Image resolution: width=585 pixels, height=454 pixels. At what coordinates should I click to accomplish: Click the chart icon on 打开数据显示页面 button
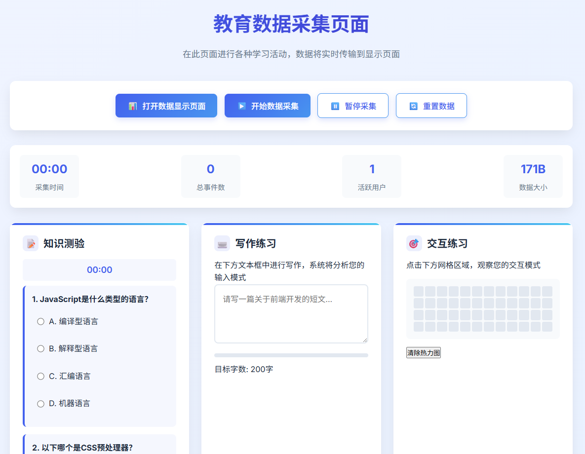pyautogui.click(x=132, y=106)
